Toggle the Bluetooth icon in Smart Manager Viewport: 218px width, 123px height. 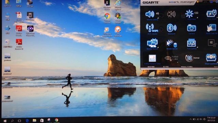(172, 28)
